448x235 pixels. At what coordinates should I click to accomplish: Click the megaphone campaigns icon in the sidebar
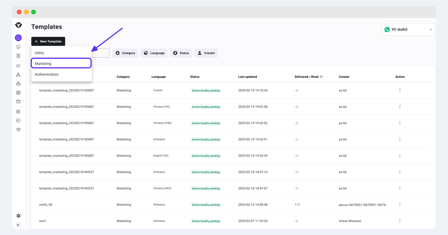pyautogui.click(x=18, y=66)
